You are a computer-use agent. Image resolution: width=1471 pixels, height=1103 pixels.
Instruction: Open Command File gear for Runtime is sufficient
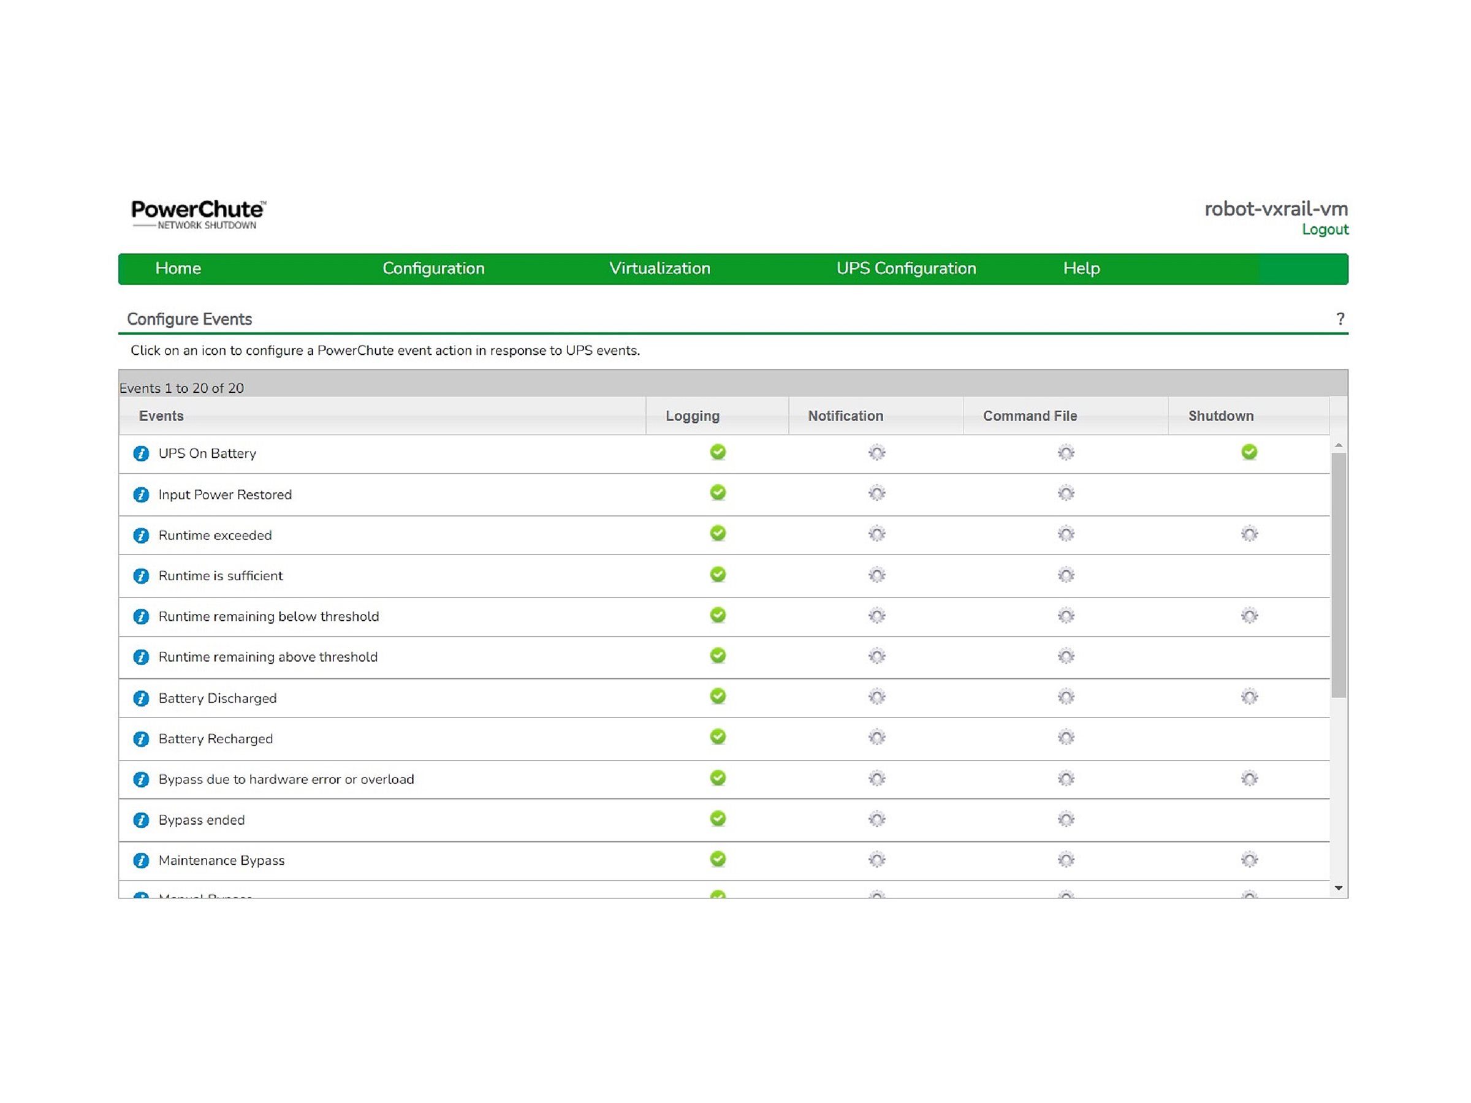coord(1065,575)
